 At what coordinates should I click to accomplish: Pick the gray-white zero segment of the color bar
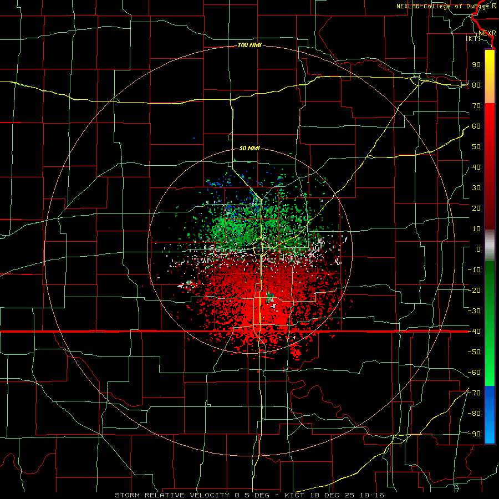tap(490, 247)
